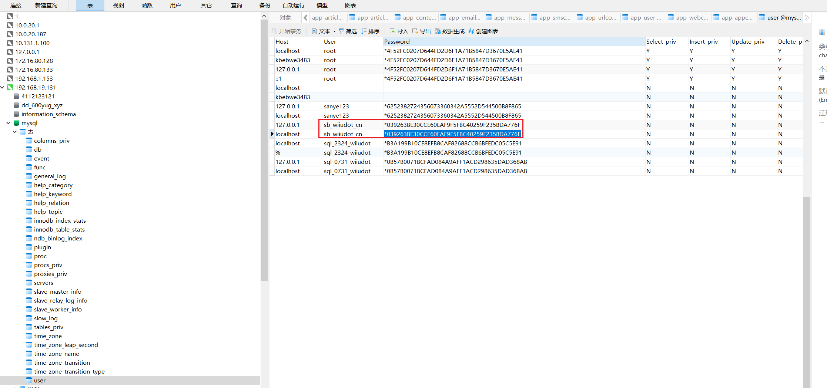Click the sort (排序) icon
The width and height of the screenshot is (827, 388).
[364, 31]
